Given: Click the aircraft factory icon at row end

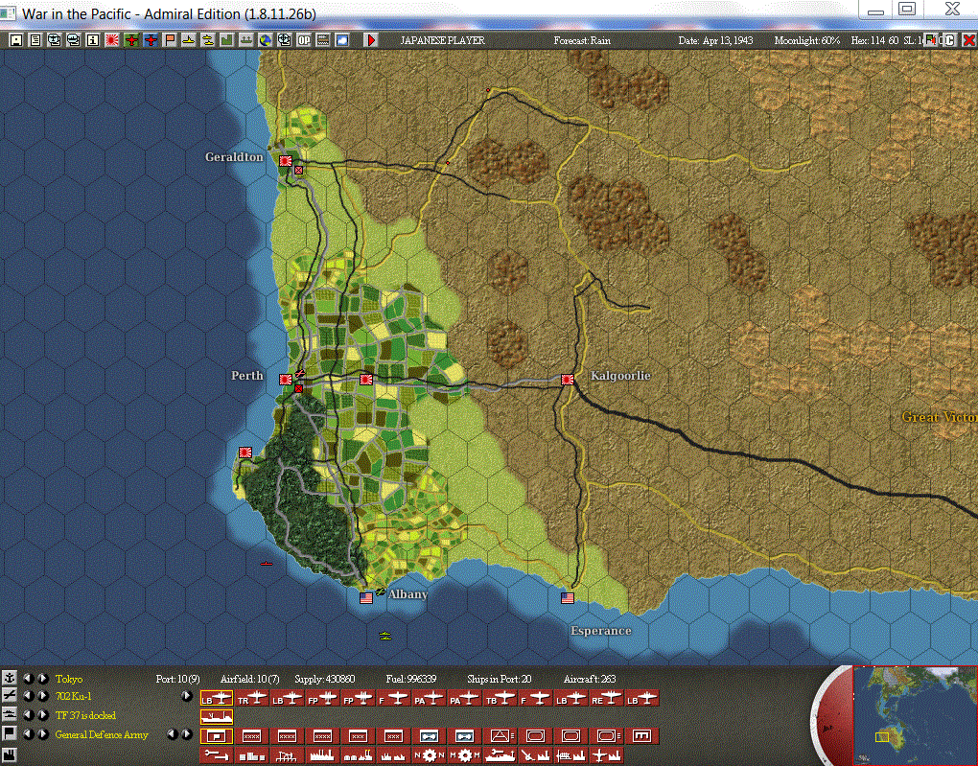Looking at the screenshot, I should (x=607, y=755).
